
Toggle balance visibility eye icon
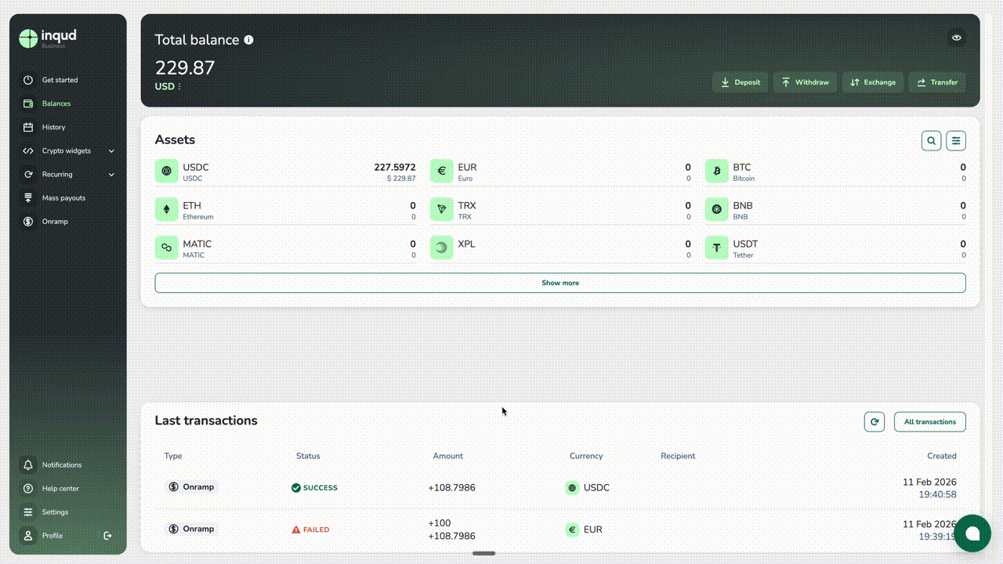click(x=956, y=38)
